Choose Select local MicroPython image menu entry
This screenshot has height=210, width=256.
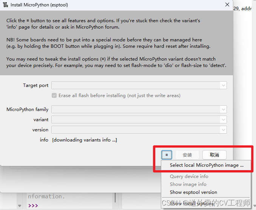point(206,165)
